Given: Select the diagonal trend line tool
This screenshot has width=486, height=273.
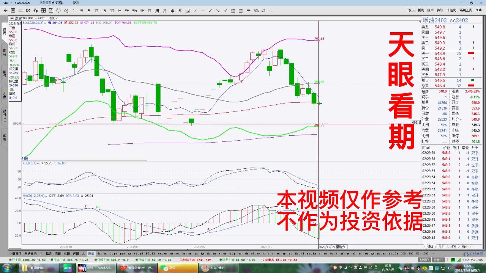Looking at the screenshot, I should click(195, 11).
